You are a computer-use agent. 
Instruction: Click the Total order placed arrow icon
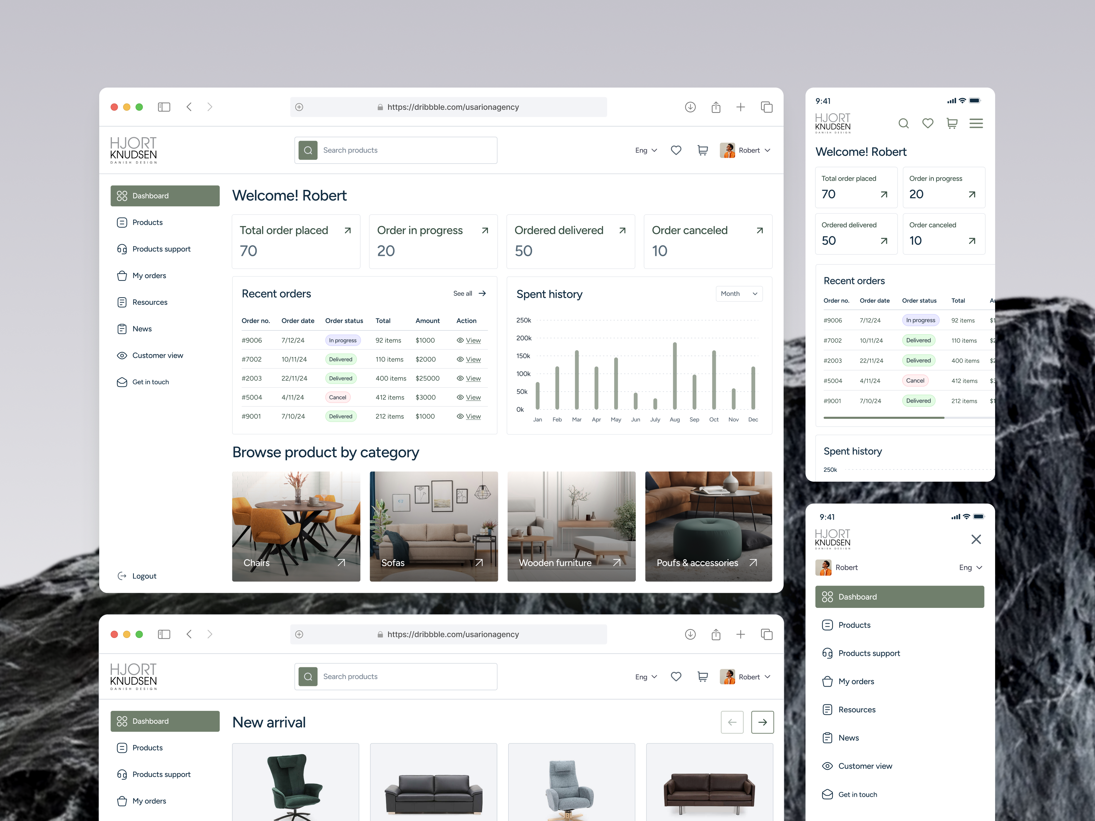pyautogui.click(x=347, y=230)
